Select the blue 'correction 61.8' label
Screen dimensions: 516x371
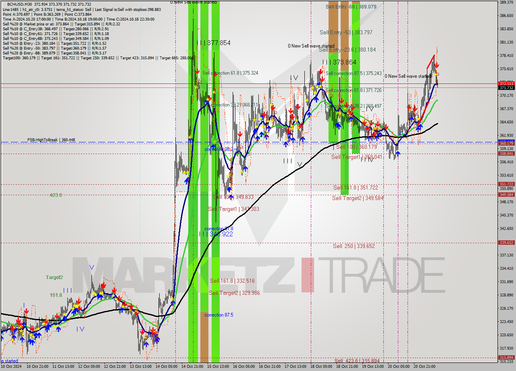[219, 229]
